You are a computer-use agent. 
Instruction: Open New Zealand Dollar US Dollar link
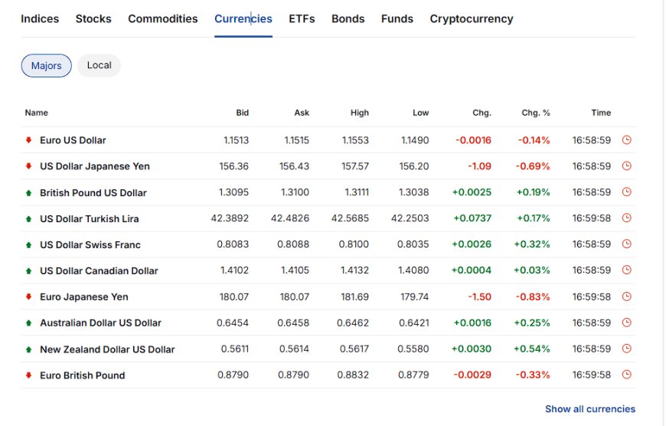tap(107, 349)
